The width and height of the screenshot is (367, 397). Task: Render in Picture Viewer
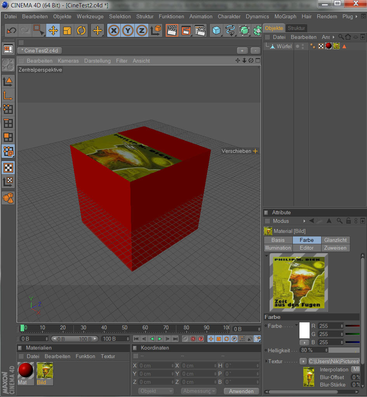click(x=186, y=31)
